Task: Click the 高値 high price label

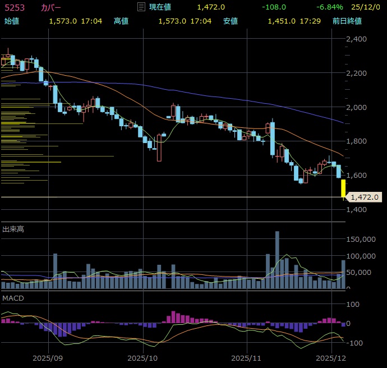Action: pyautogui.click(x=121, y=21)
